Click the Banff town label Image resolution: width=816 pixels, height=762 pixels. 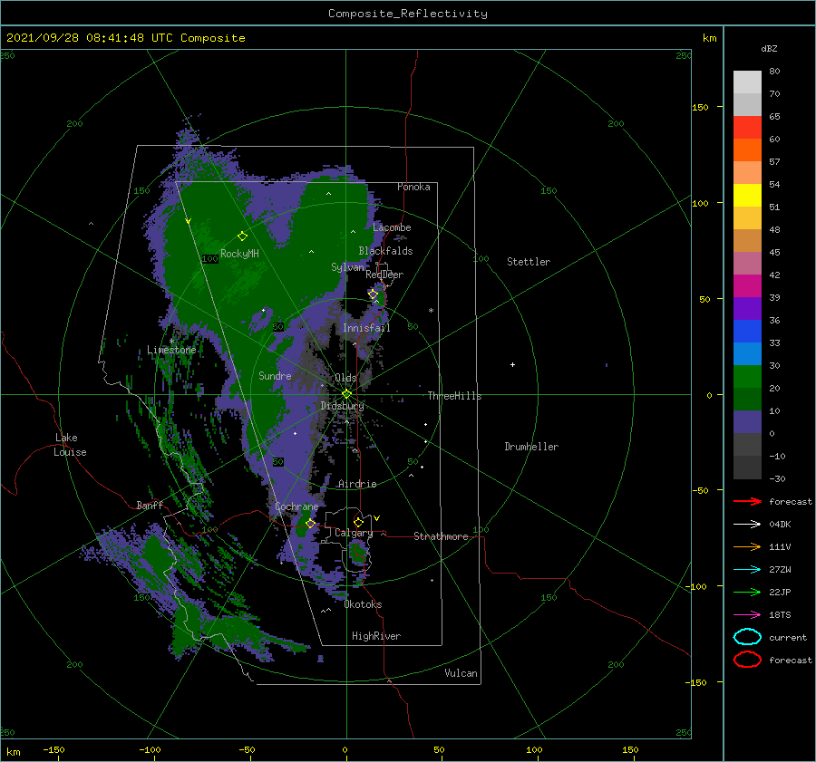(150, 506)
